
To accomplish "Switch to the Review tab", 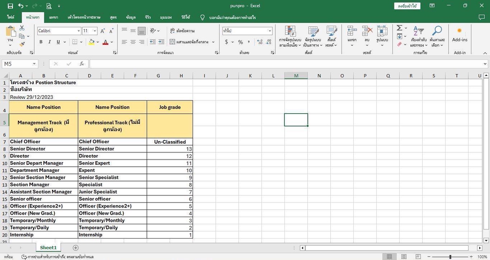I will (x=148, y=17).
